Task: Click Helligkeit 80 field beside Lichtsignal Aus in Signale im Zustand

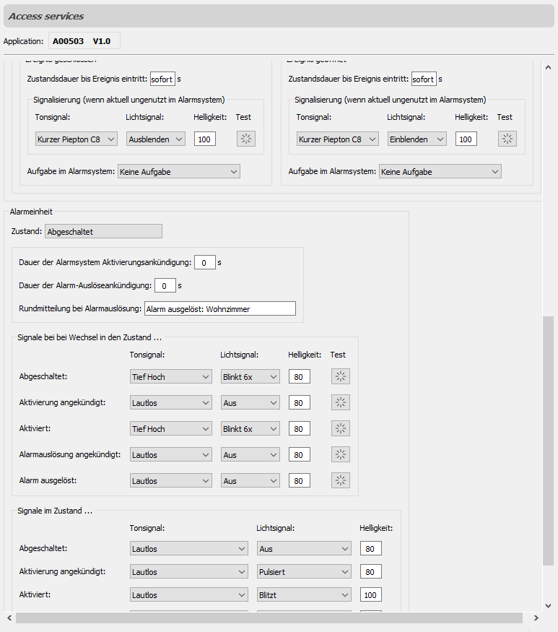Action: [x=370, y=548]
